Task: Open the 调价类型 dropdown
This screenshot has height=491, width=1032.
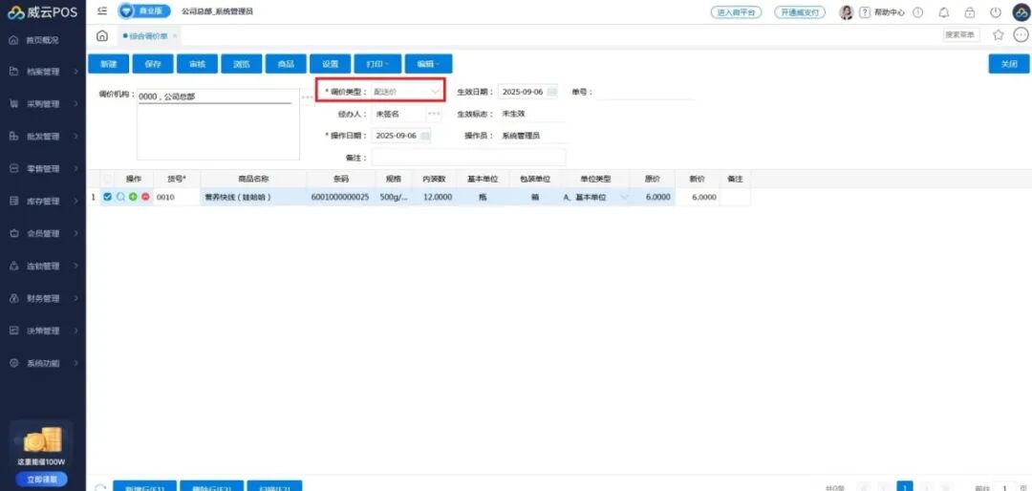Action: coord(407,92)
